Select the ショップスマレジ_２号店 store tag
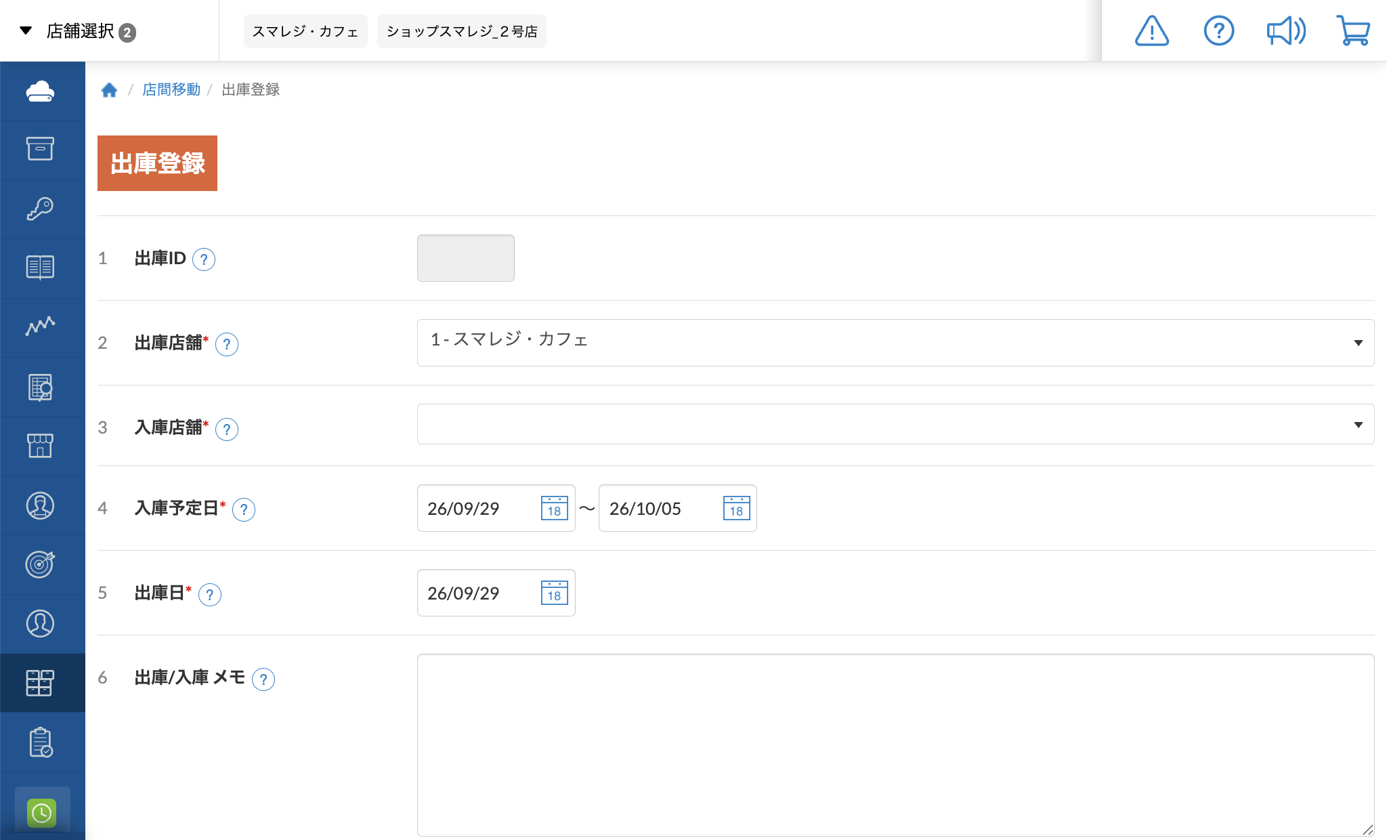This screenshot has height=840, width=1387. (462, 31)
